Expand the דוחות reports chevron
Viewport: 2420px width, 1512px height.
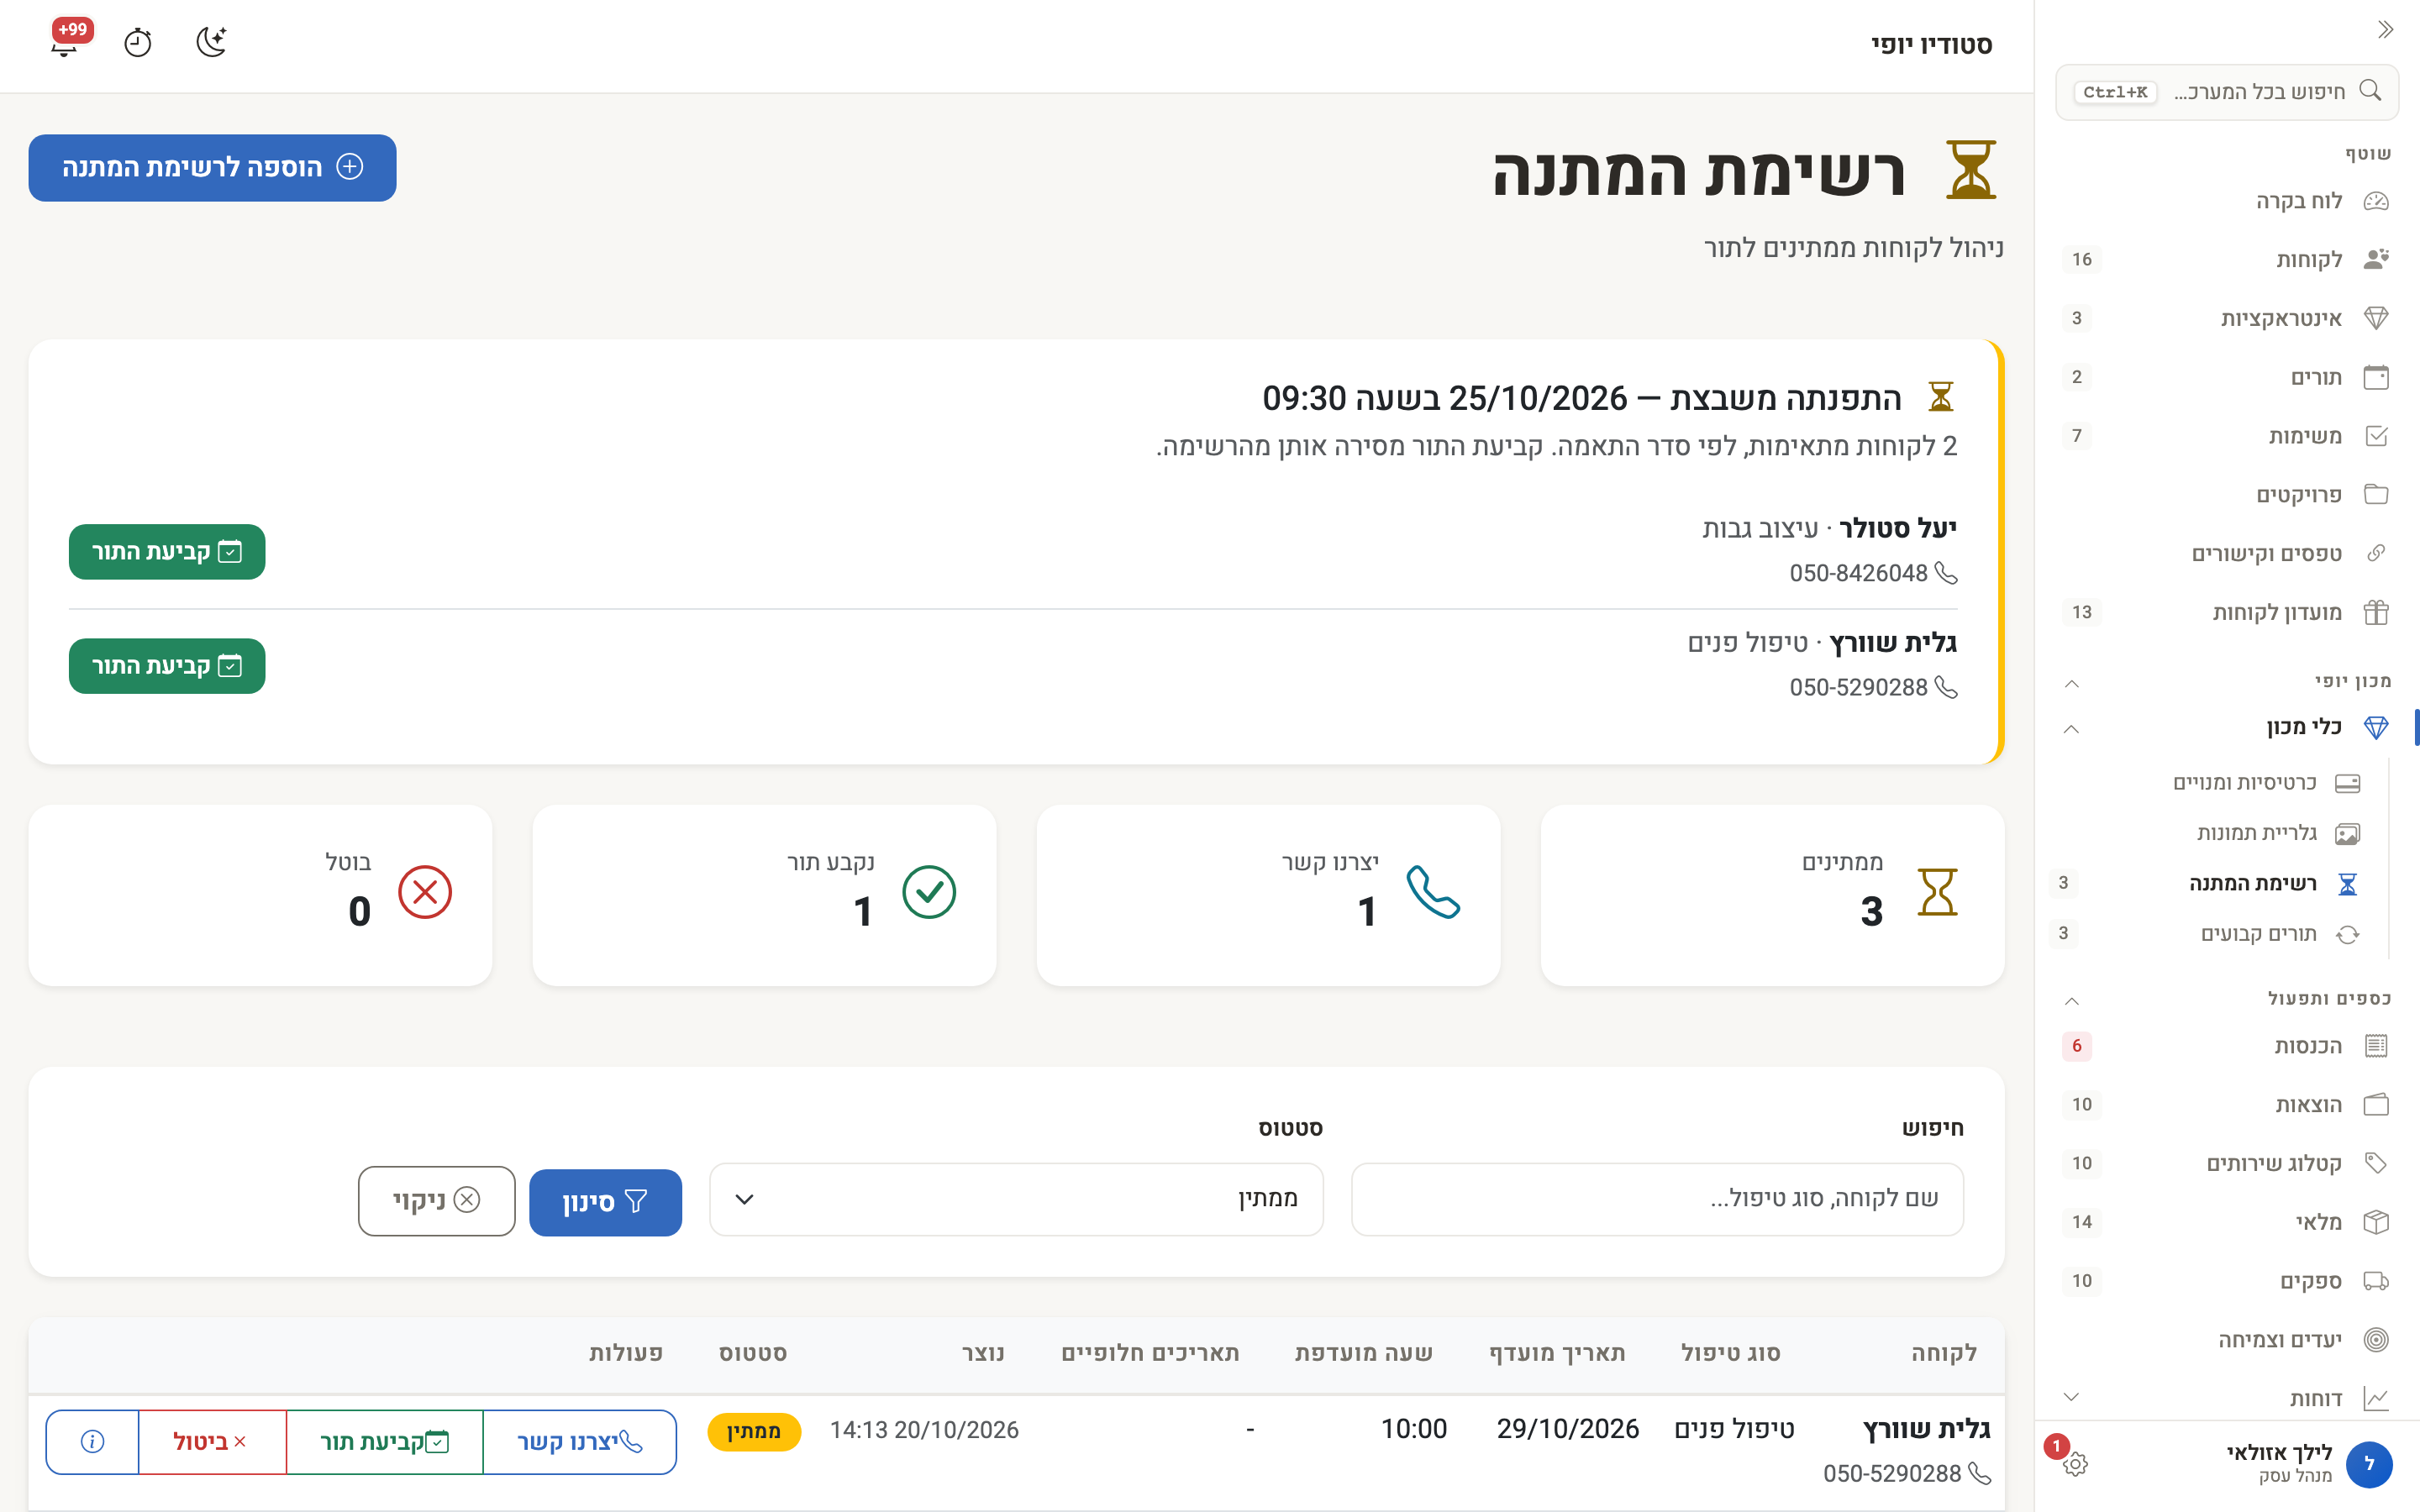[2072, 1398]
